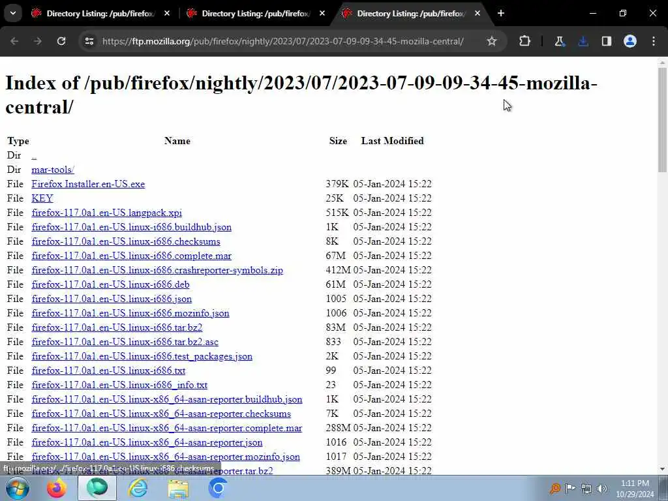Open linux-i686.mozinfo.json link
Image resolution: width=668 pixels, height=501 pixels.
(x=130, y=313)
